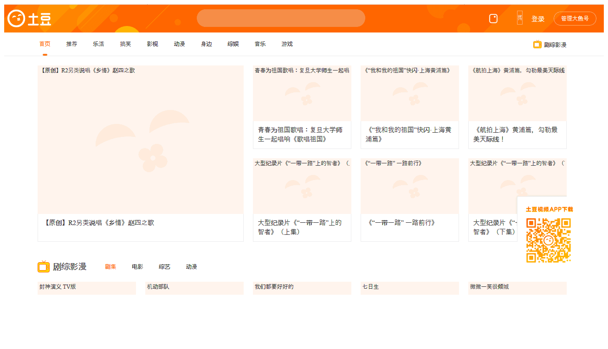Click the 土豆视频APP下载 label

[x=550, y=209]
